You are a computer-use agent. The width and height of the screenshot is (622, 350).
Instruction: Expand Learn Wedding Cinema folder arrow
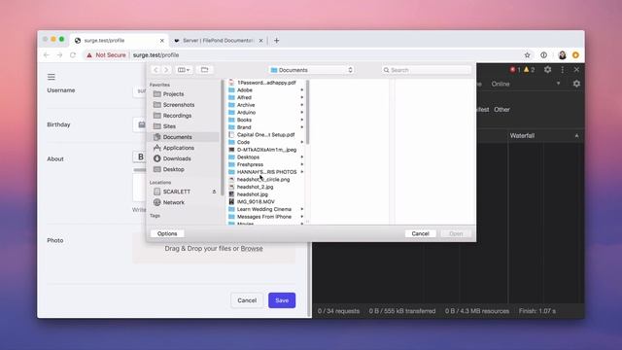pyautogui.click(x=302, y=209)
